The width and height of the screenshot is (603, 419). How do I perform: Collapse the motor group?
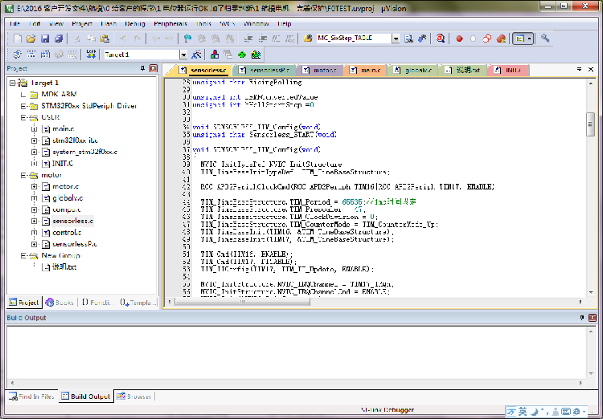point(23,175)
